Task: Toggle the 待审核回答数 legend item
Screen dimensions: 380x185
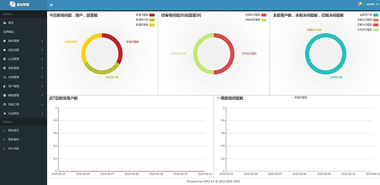Action: (x=256, y=20)
